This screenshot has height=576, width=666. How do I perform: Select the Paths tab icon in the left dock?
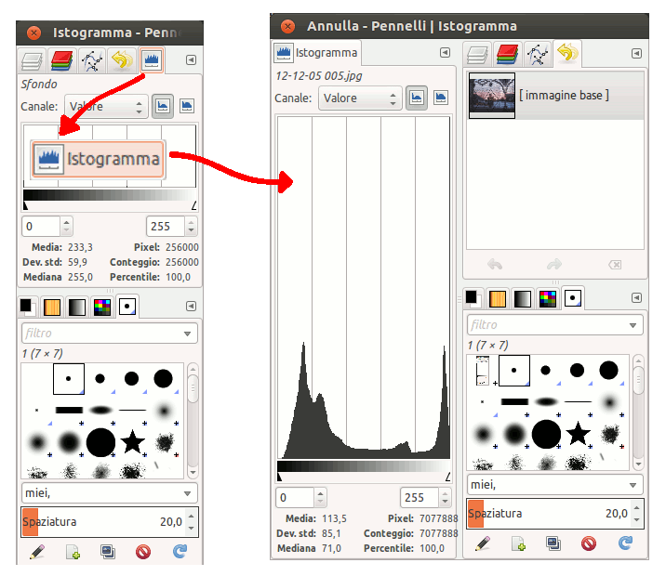[92, 61]
